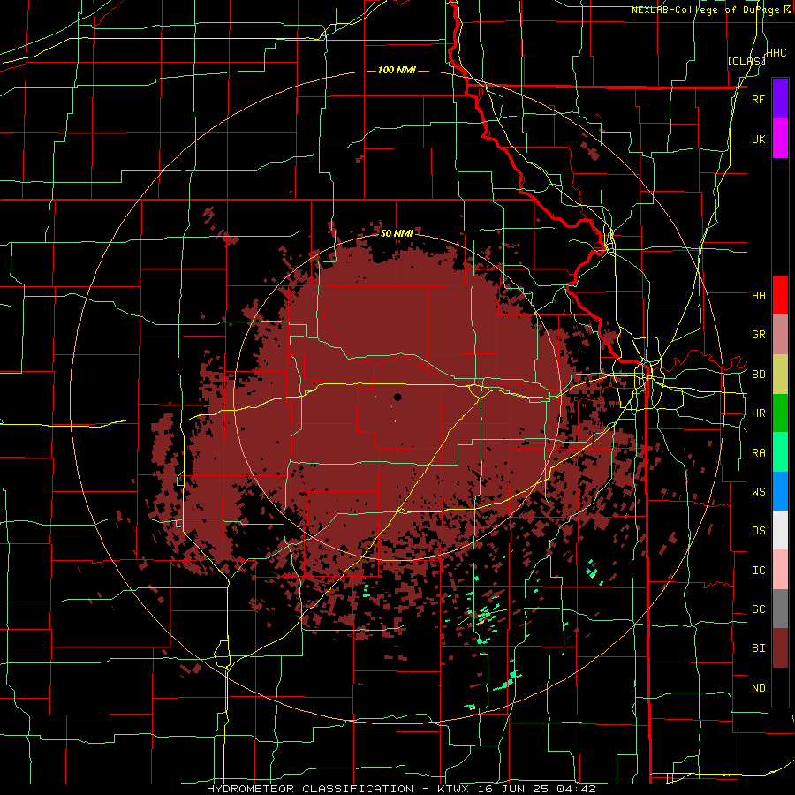Click the RA mint-green legend swatch
This screenshot has width=795, height=795.
pyautogui.click(x=780, y=452)
